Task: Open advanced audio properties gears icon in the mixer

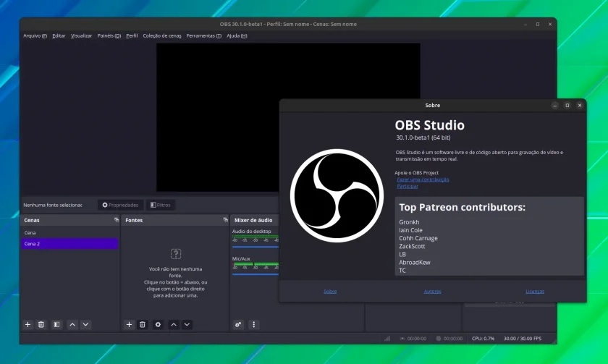Action: 238,324
